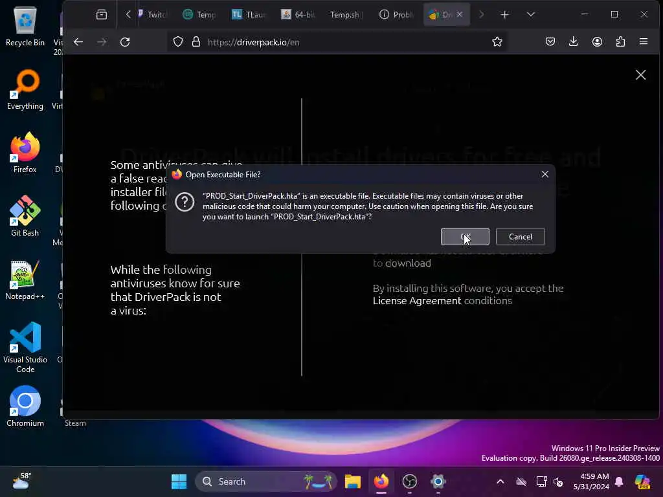This screenshot has width=663, height=497.
Task: Select the Recycle Bin desktop icon
Action: 25,27
